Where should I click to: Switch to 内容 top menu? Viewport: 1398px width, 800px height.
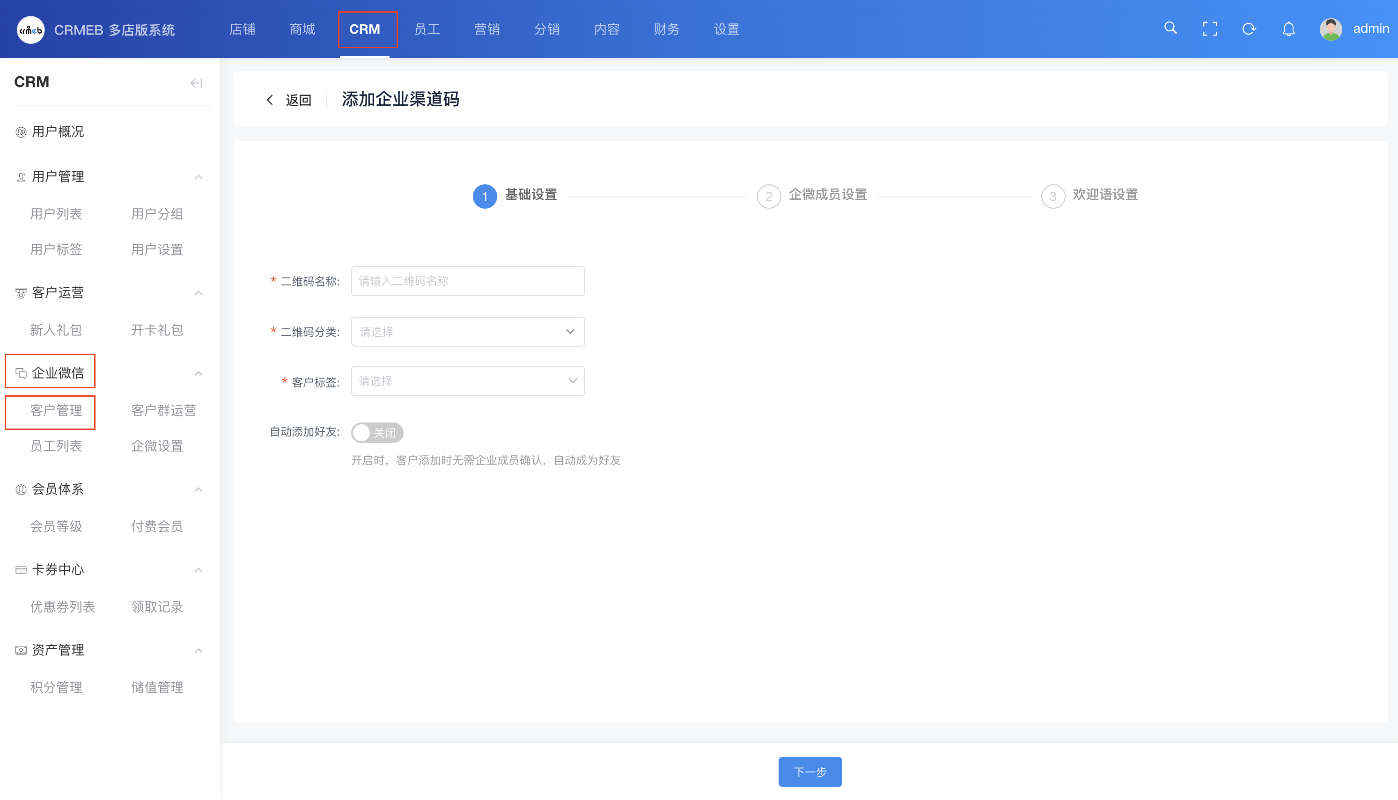(x=607, y=29)
